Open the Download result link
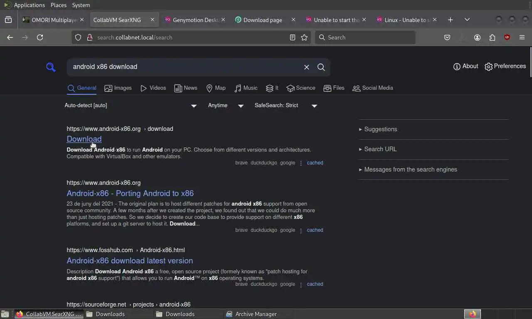Screen dimensions: 532x319 pyautogui.click(x=84, y=139)
